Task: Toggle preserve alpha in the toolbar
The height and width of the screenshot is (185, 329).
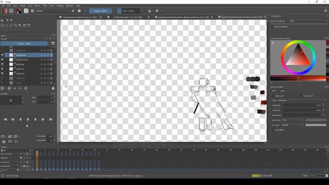Action: tap(79, 11)
